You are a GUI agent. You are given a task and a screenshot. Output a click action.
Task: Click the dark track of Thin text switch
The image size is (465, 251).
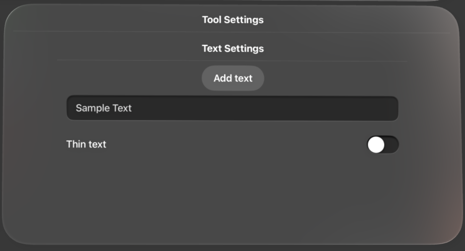[391, 145]
